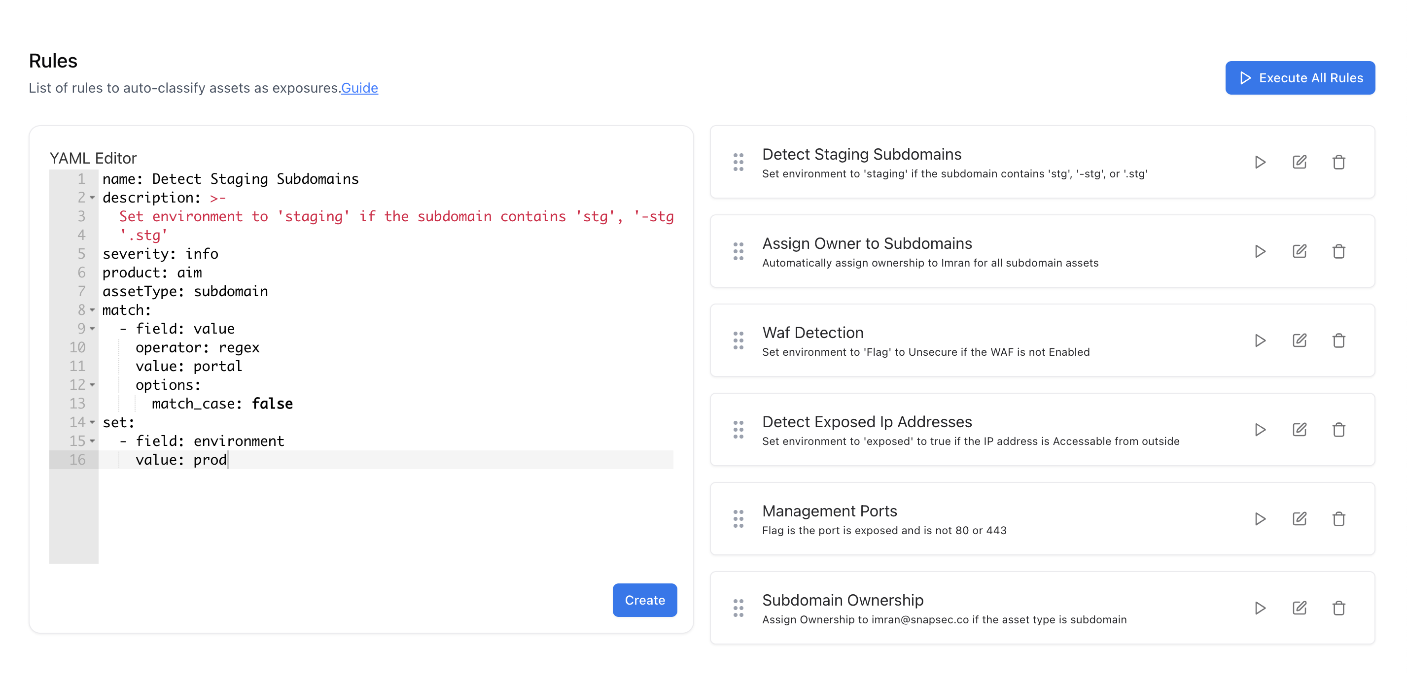Viewport: 1407px width, 680px height.
Task: Delete the Subdomain Ownership rule
Action: (1338, 608)
